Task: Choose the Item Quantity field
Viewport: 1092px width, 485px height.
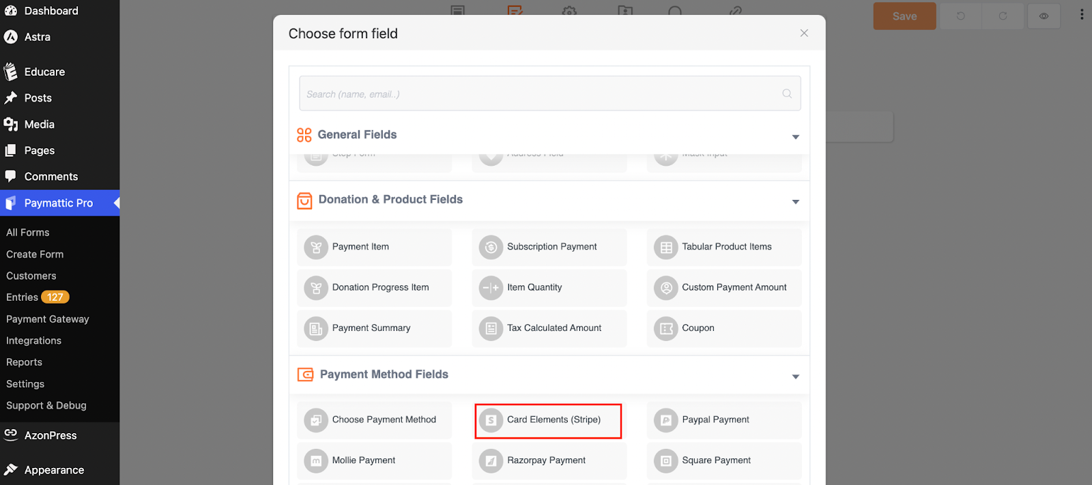Action: (x=549, y=288)
